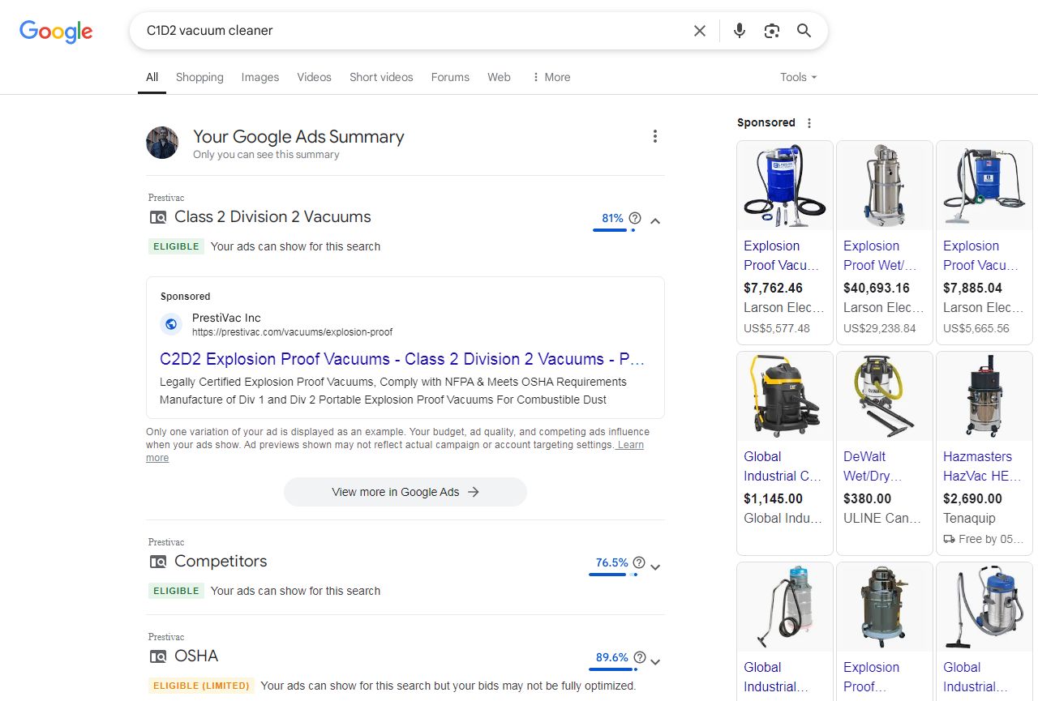This screenshot has height=701, width=1038.
Task: Click help icon beside 81% score
Action: point(635,218)
